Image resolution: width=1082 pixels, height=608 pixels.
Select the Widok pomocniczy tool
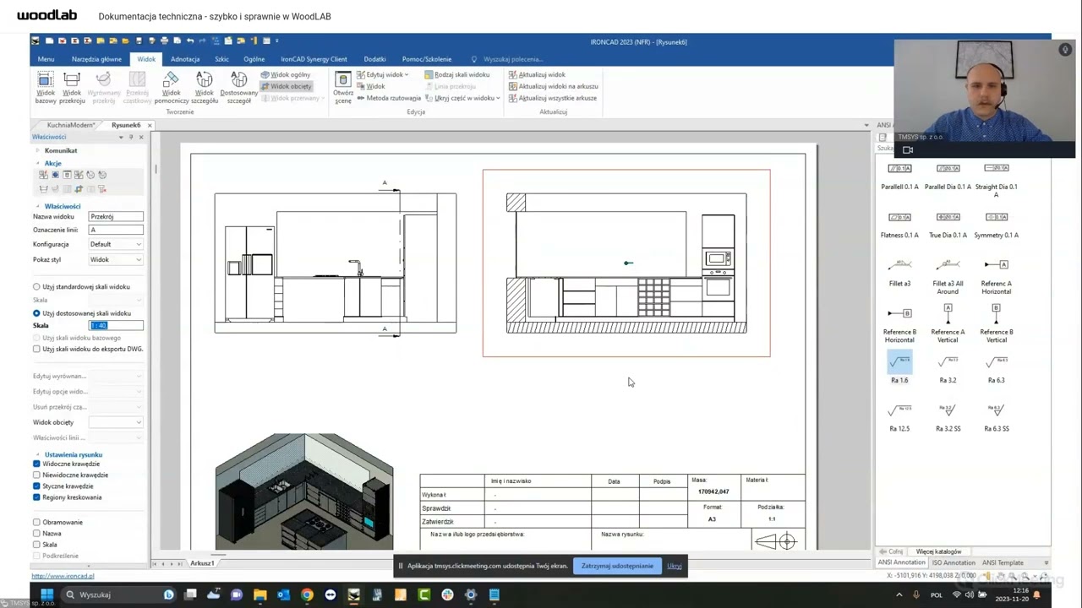coord(171,88)
